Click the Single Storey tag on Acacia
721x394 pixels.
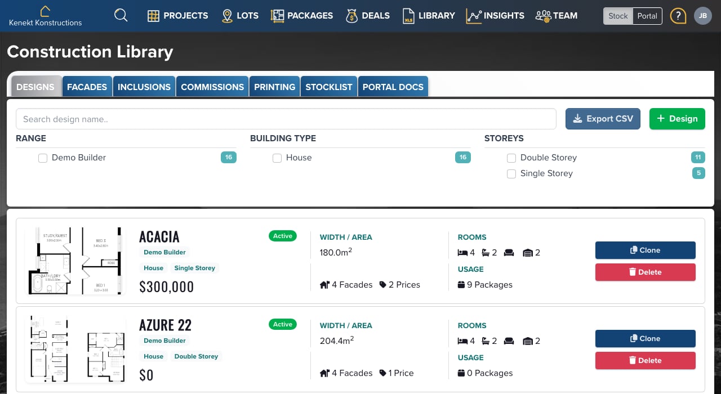[x=195, y=268]
